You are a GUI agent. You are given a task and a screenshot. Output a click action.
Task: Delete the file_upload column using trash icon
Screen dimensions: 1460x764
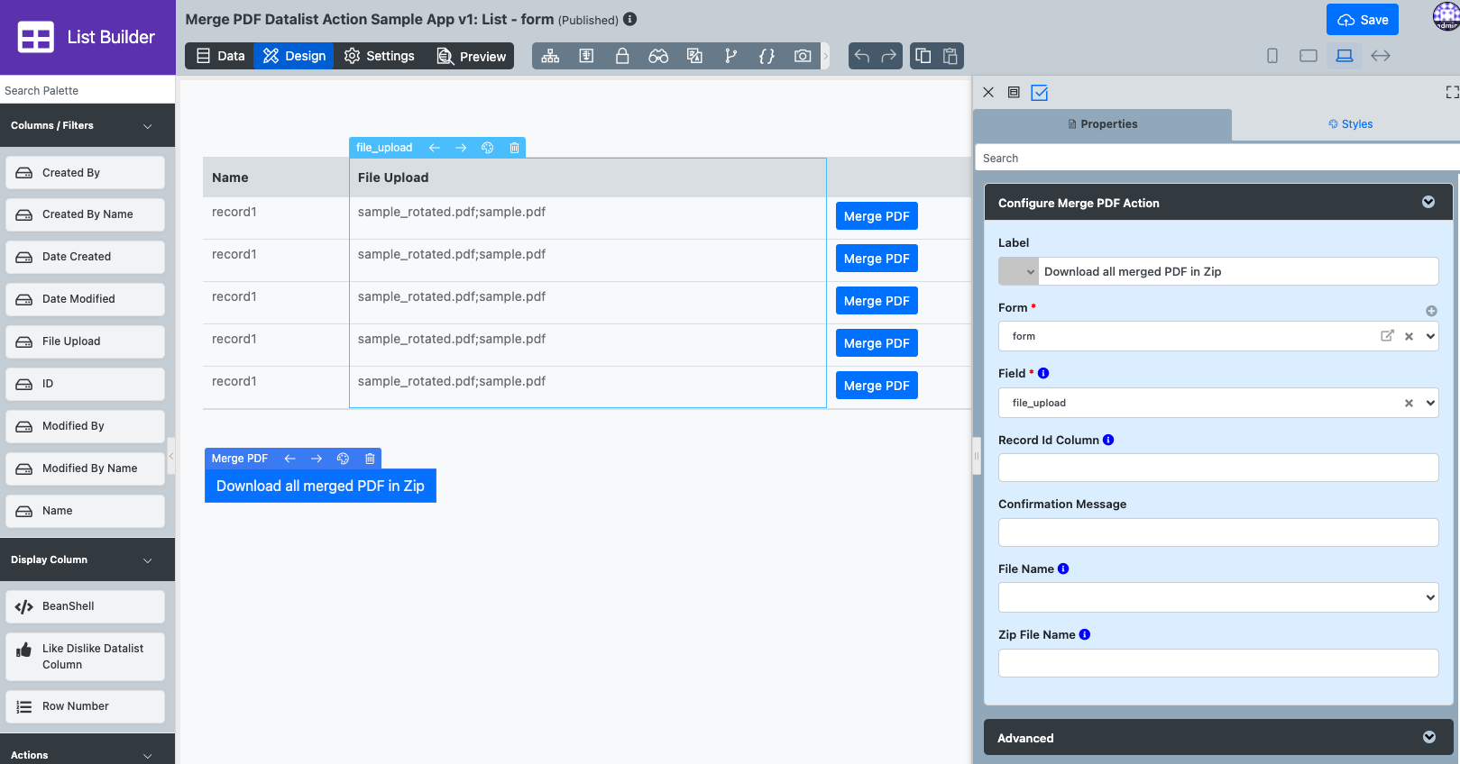(514, 148)
